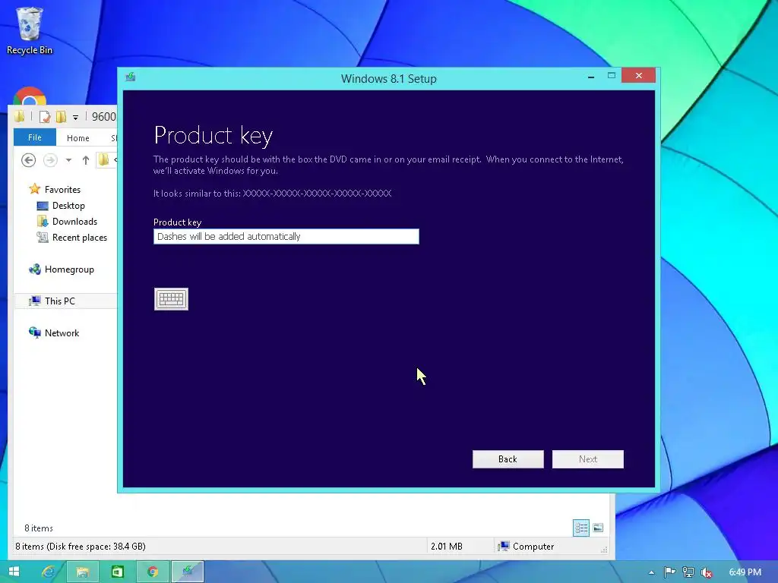
Task: Open File tab in File Explorer
Action: (35, 137)
